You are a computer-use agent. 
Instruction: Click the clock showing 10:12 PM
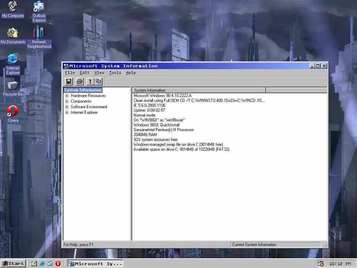[x=340, y=264]
